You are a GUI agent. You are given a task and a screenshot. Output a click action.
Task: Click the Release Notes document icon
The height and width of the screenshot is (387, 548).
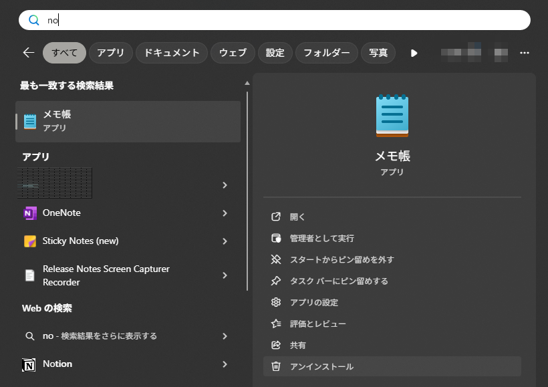29,275
